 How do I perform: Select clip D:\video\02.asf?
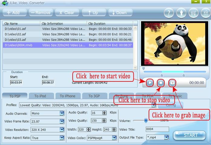[x=68, y=34]
